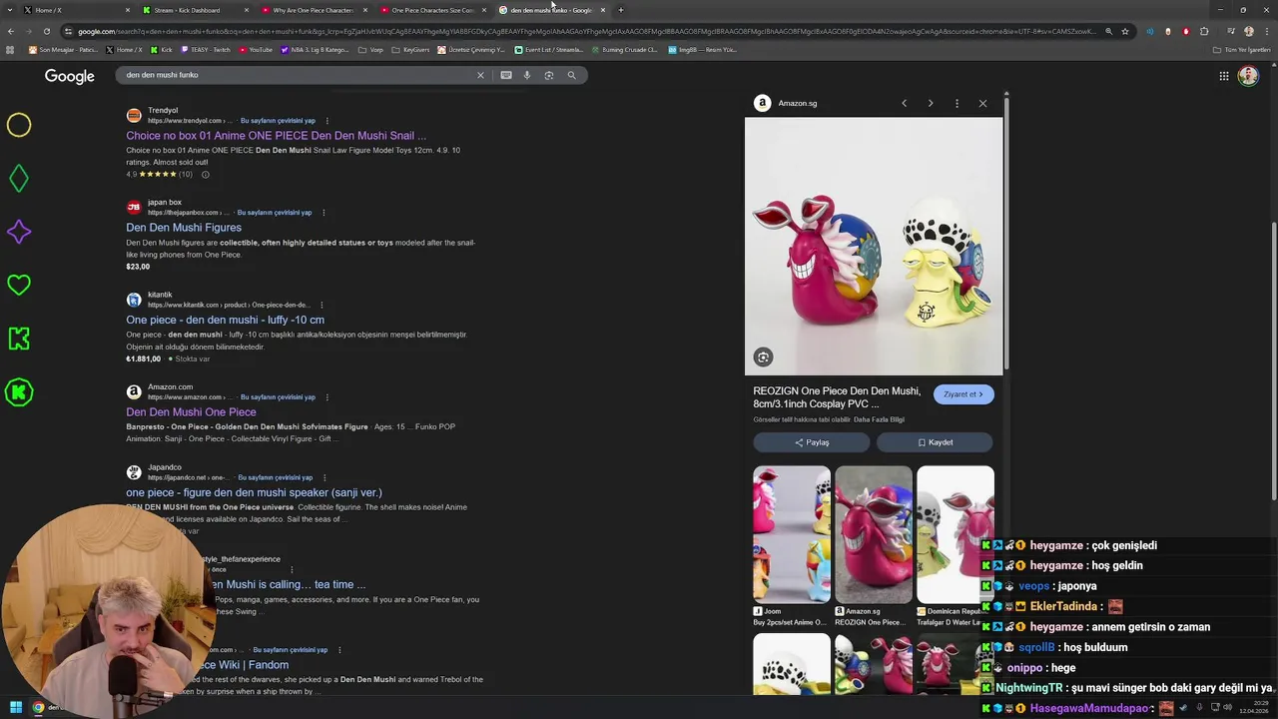Click the Chrome icon in the taskbar
Image resolution: width=1278 pixels, height=719 pixels.
coord(38,708)
